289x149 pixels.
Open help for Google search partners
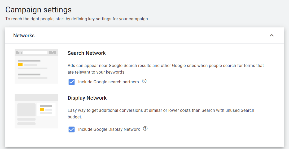click(144, 81)
